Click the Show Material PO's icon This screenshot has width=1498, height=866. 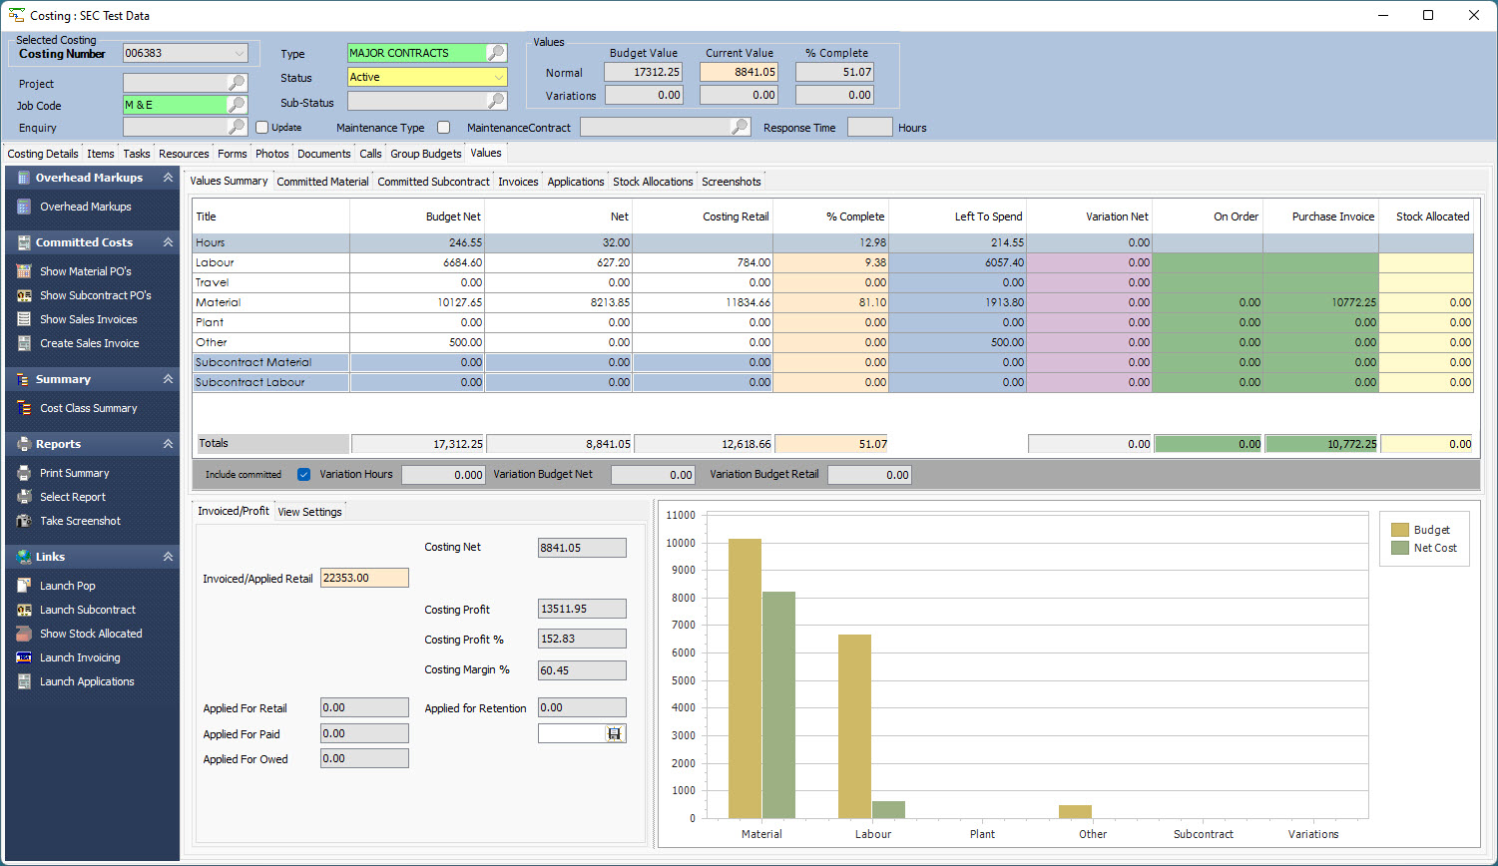(24, 271)
